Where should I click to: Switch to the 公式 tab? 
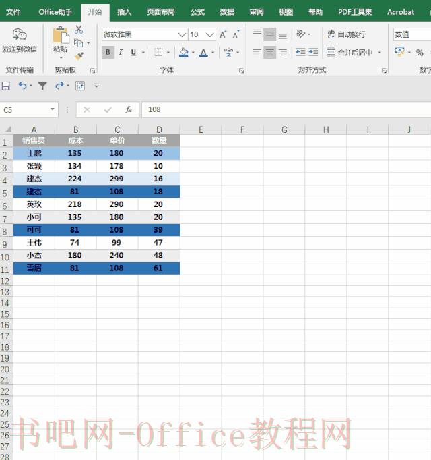pos(197,12)
